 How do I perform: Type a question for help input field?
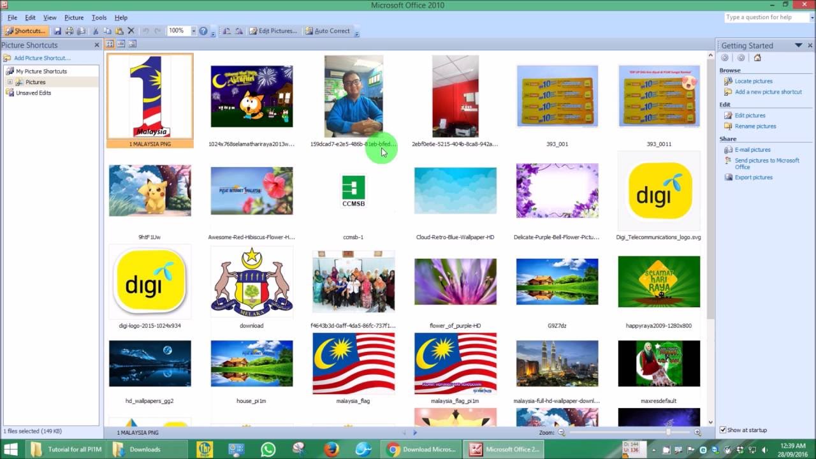pyautogui.click(x=767, y=17)
